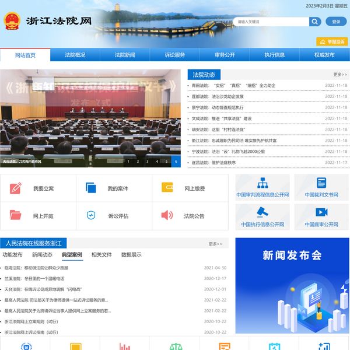Click the 法院公告 speaker icon
Screen dimensions: 350x350
pos(167,215)
